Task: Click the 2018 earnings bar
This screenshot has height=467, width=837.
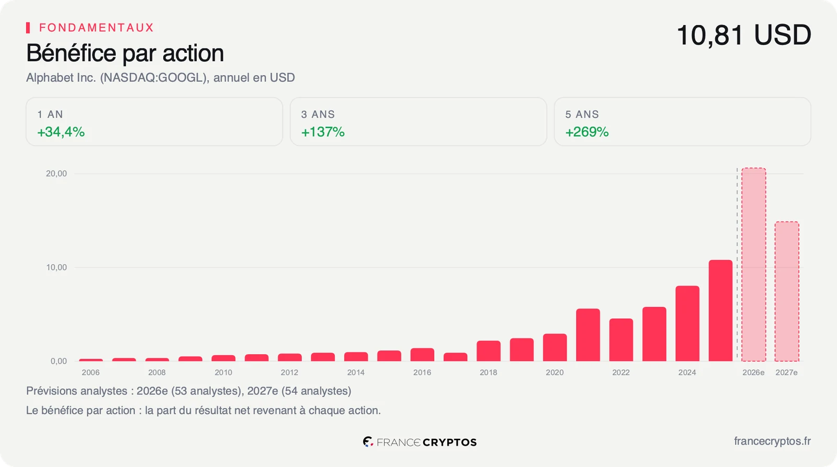Action: point(489,351)
